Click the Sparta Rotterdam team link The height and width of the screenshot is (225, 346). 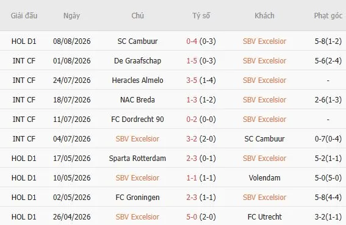(x=137, y=159)
